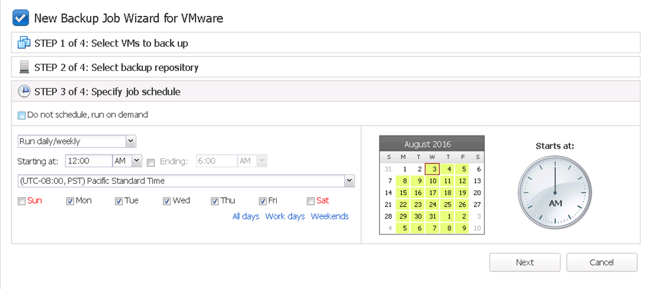Image resolution: width=650 pixels, height=289 pixels.
Task: Click the New Backup Job Wizard title
Action: (128, 18)
